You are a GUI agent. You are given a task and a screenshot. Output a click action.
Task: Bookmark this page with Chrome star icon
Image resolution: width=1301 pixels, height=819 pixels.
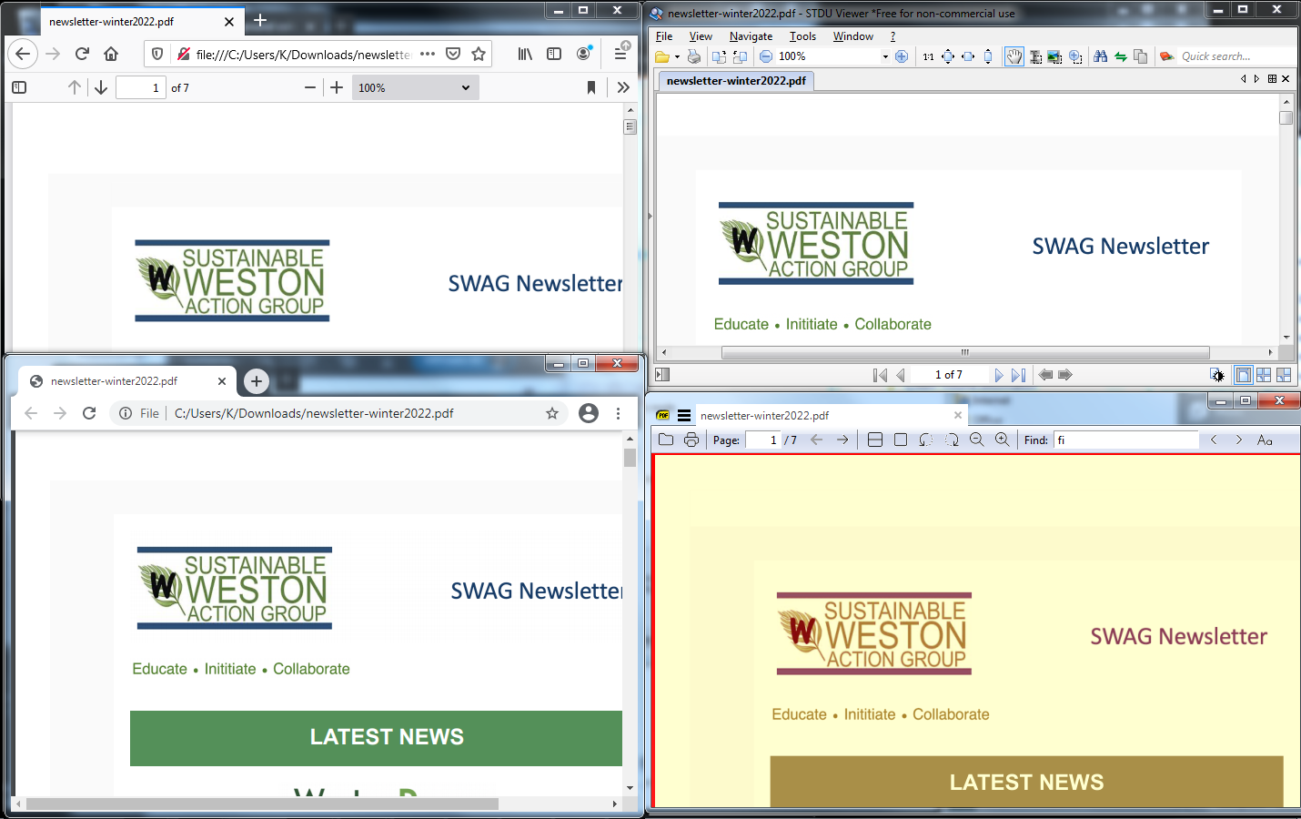[552, 413]
